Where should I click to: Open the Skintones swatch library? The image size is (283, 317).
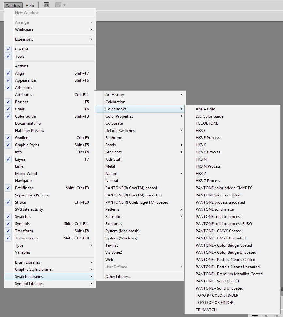140,224
